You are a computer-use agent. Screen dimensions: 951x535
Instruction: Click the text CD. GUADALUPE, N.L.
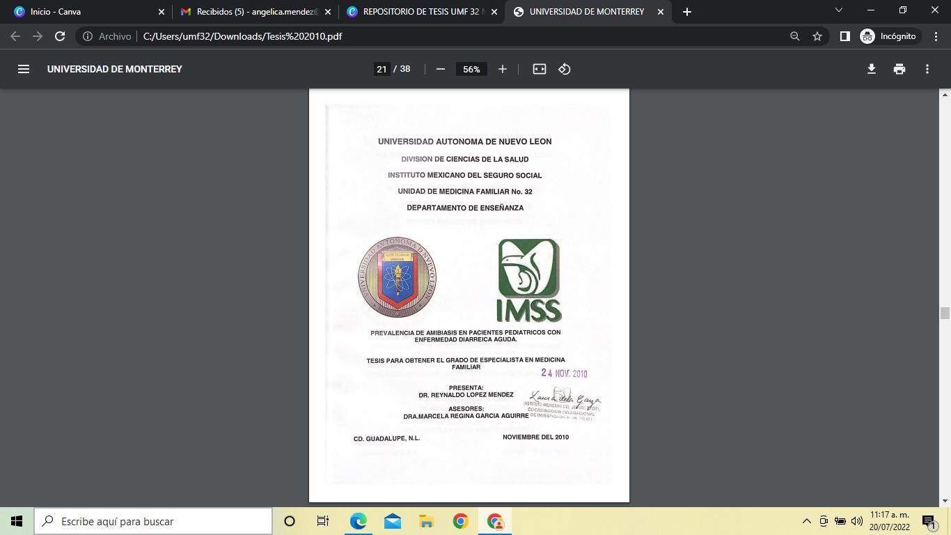click(x=386, y=439)
